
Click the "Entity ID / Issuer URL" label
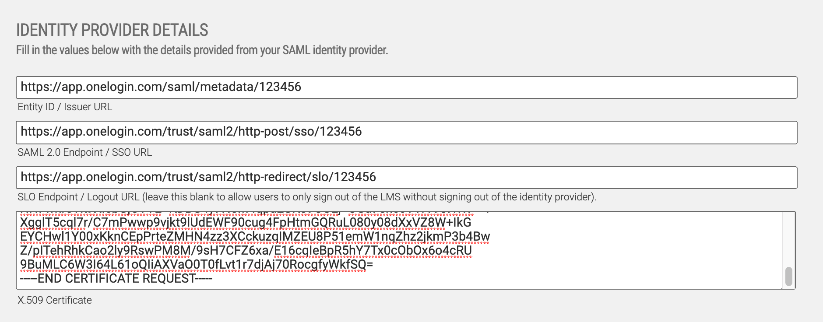pyautogui.click(x=65, y=107)
